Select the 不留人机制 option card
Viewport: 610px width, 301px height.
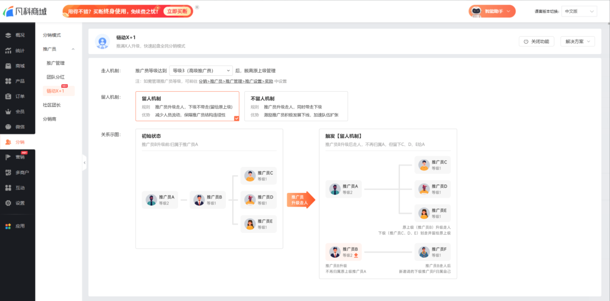click(x=296, y=106)
